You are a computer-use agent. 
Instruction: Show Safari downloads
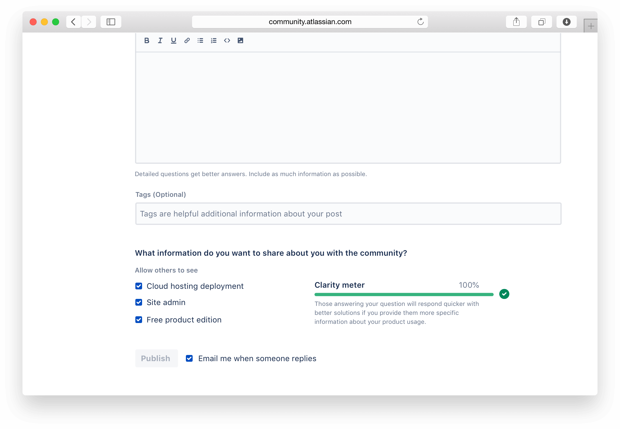tap(566, 22)
